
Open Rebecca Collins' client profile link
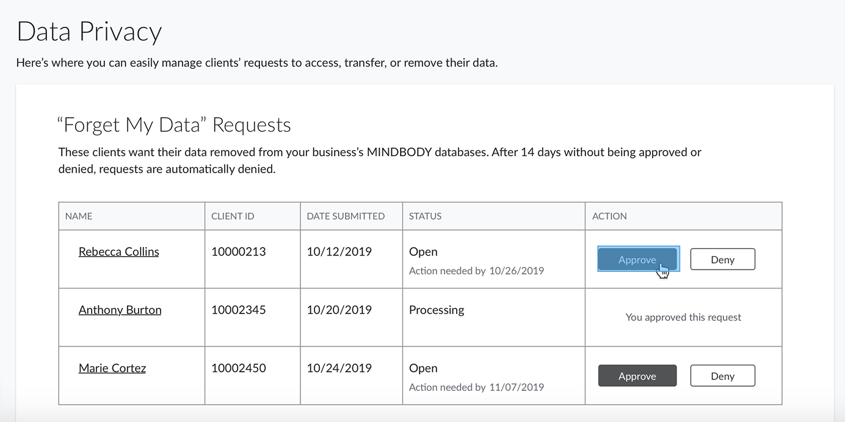point(118,251)
